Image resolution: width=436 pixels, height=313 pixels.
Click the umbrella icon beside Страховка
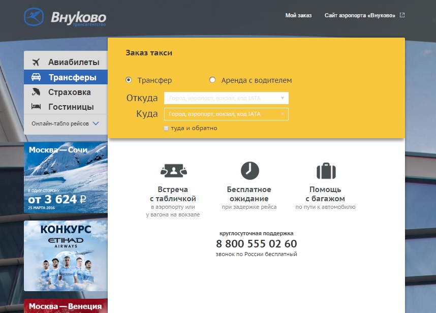pos(36,92)
